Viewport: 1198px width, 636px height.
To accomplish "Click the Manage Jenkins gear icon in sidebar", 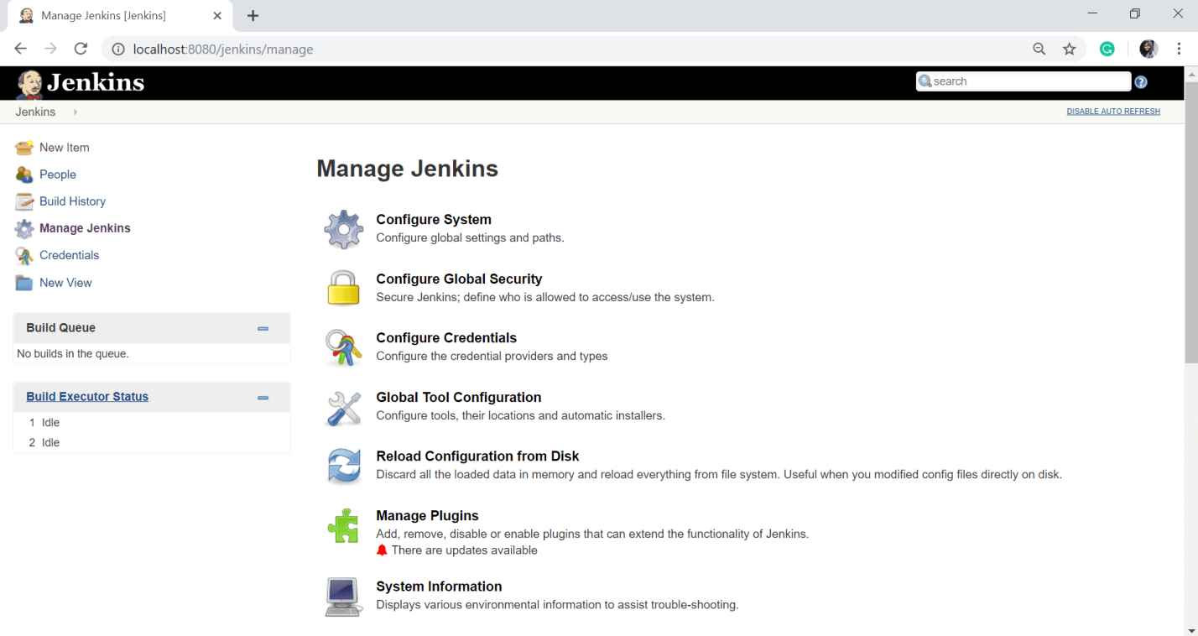I will point(24,228).
